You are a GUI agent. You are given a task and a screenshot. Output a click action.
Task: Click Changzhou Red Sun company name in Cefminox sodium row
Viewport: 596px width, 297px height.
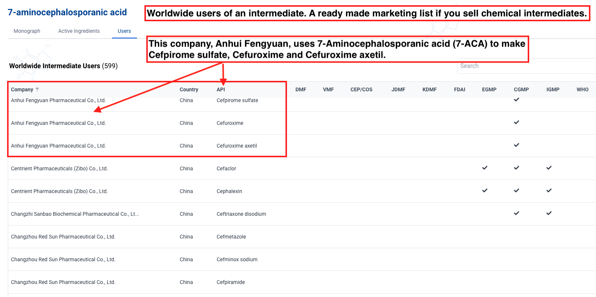(x=63, y=259)
